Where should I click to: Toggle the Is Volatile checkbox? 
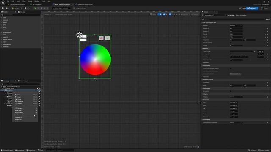[230, 91]
